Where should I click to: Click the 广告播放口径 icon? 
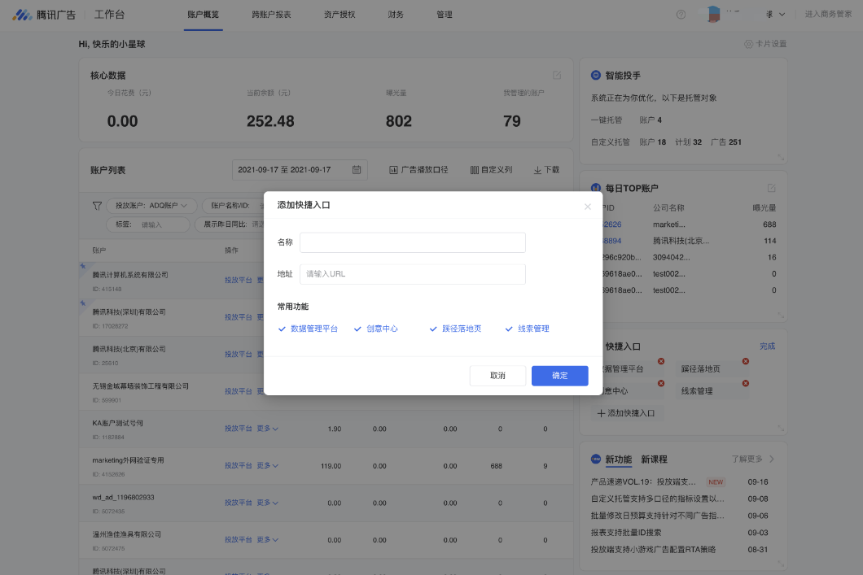[x=394, y=169]
